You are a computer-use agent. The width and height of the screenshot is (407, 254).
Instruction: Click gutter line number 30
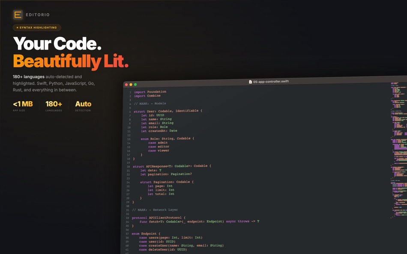pos(127,206)
